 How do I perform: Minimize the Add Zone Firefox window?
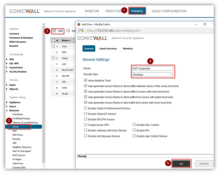click(195, 24)
